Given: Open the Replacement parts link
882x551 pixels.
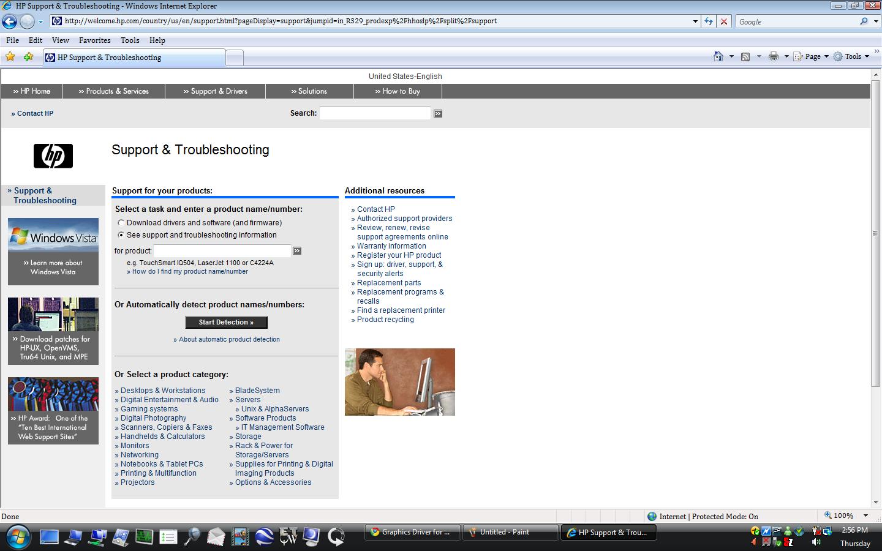Looking at the screenshot, I should pyautogui.click(x=389, y=283).
